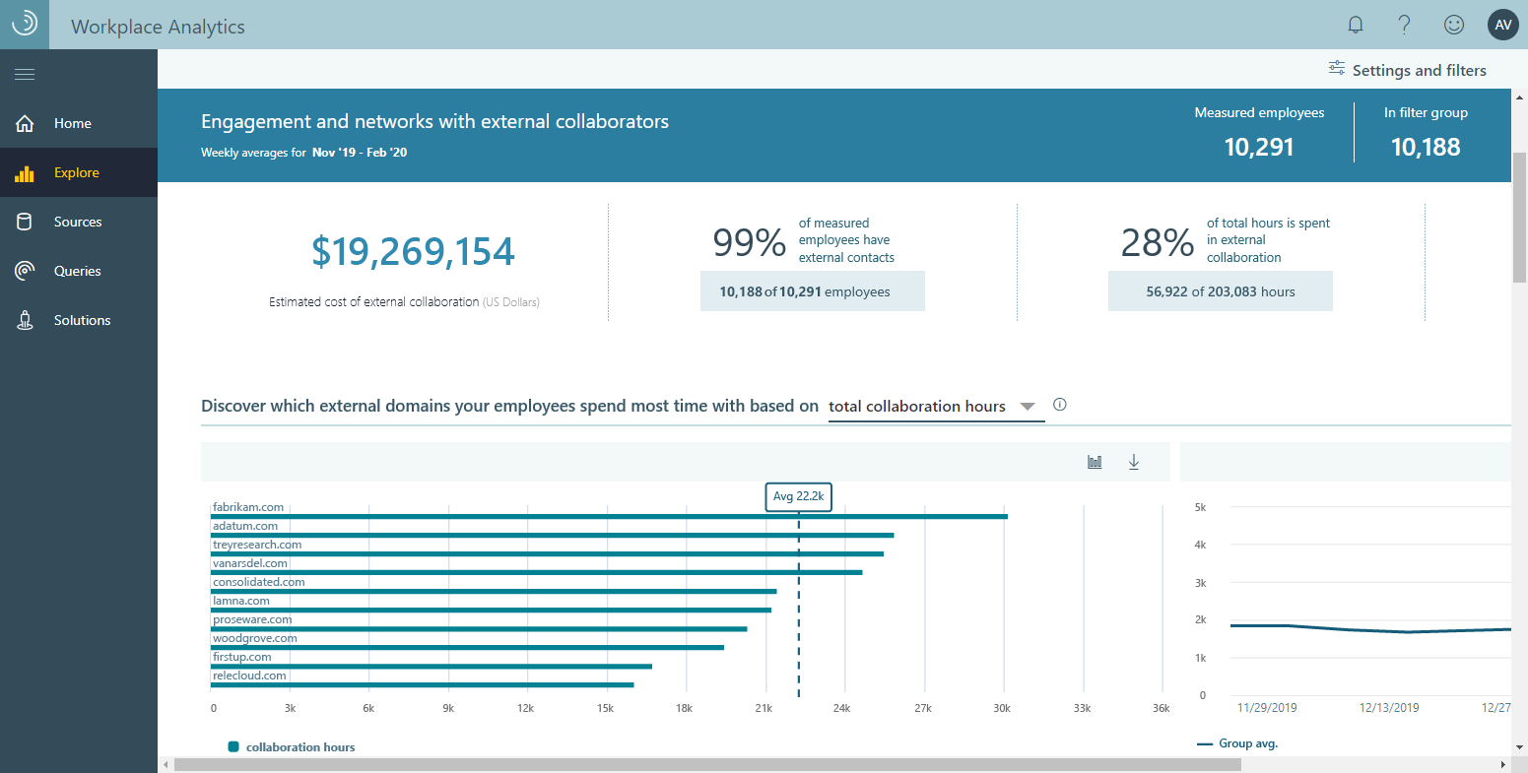Switch chart view with the chart icon
The image size is (1528, 773).
point(1095,462)
